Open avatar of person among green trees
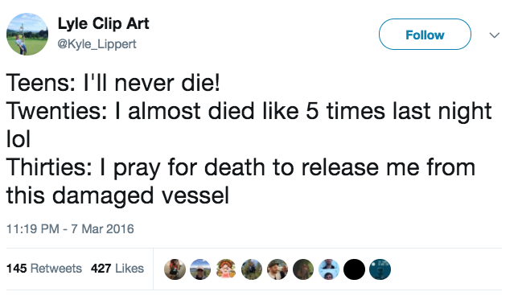Image resolution: width=518 pixels, height=300 pixels. pyautogui.click(x=252, y=269)
